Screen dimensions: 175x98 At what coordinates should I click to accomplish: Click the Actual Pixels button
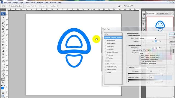coord(30,6)
